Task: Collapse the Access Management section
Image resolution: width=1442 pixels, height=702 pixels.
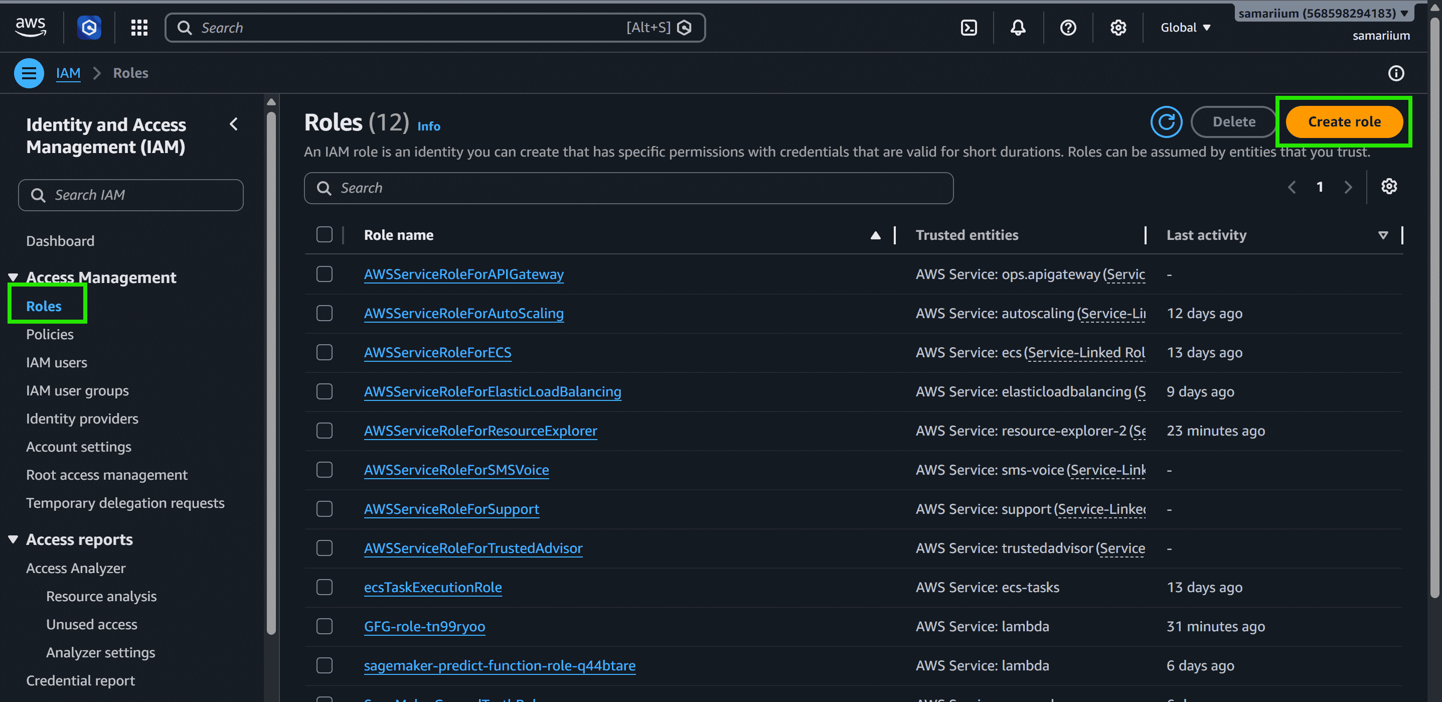Action: (x=13, y=277)
